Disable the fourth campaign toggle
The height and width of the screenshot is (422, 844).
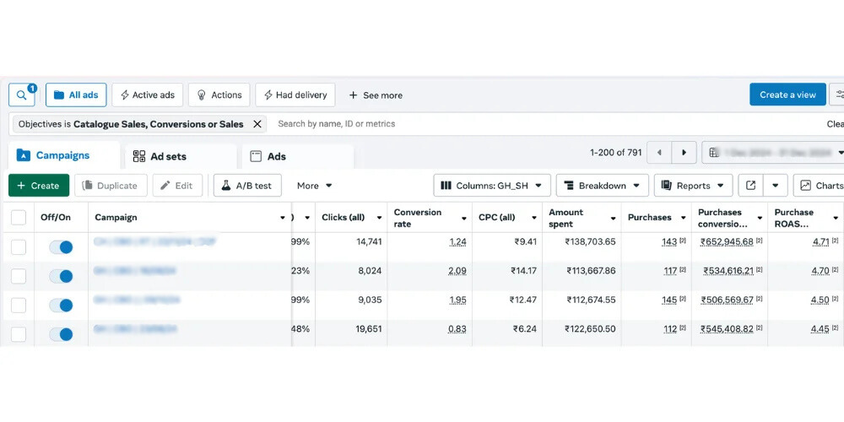(x=61, y=334)
